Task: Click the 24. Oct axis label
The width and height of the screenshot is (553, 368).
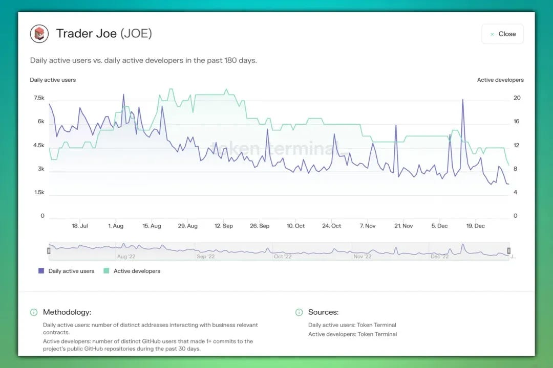Action: tap(331, 226)
